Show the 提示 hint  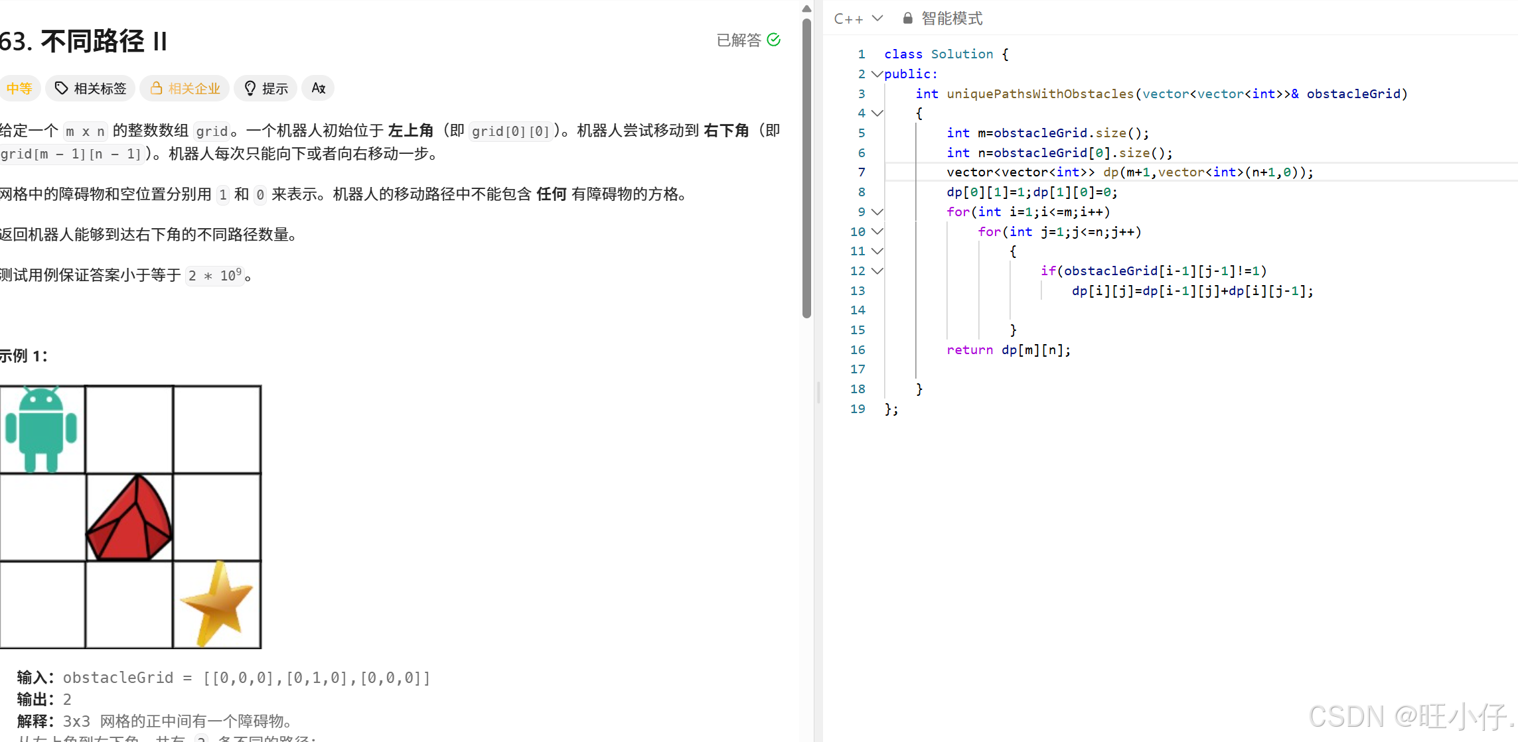[x=266, y=88]
